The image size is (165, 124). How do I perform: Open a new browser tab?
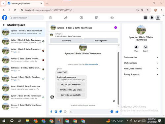tap(47, 3)
